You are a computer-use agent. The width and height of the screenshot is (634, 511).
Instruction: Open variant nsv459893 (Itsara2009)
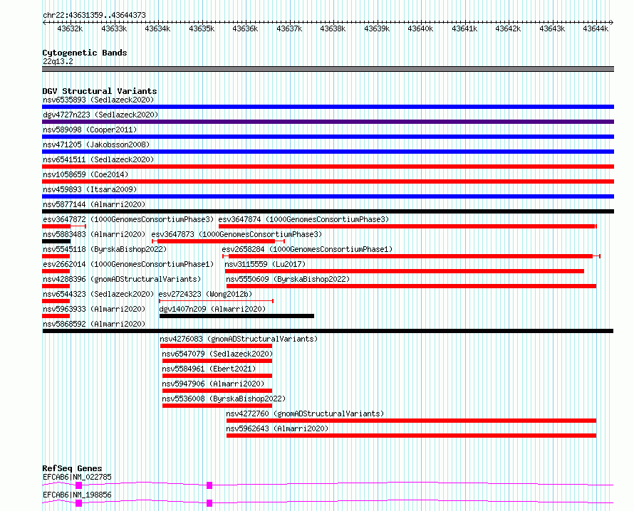tap(90, 189)
